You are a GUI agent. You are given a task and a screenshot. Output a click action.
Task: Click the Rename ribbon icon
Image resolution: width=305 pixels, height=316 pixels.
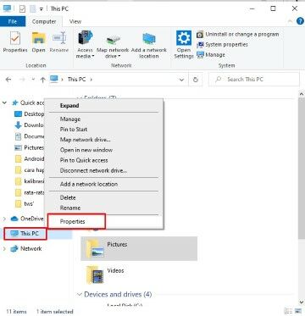tap(59, 42)
